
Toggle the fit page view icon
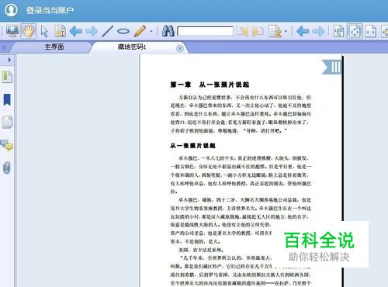coord(355,31)
